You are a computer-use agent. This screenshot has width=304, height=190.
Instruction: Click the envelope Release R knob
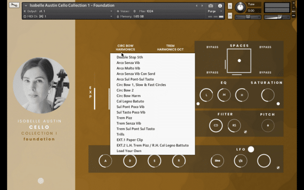click(179, 161)
